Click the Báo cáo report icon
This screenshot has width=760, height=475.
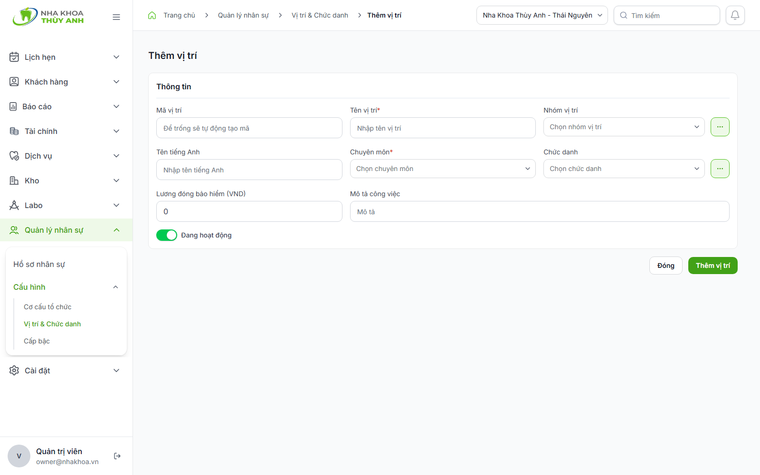pyautogui.click(x=13, y=106)
